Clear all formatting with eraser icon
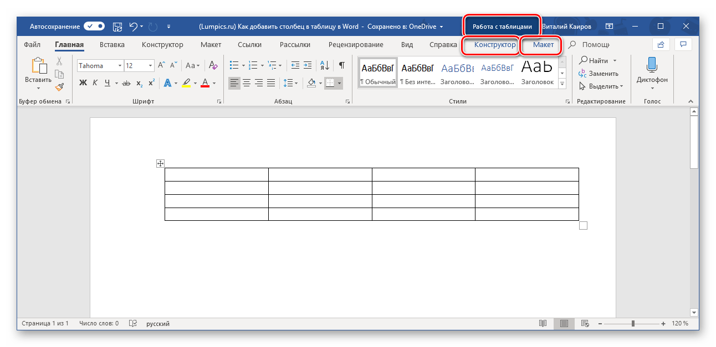 [214, 65]
